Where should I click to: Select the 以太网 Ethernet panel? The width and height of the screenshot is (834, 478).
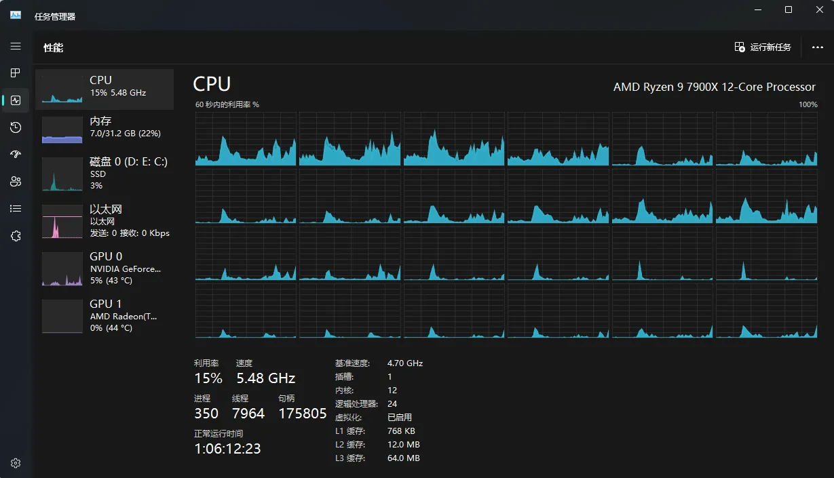[105, 220]
